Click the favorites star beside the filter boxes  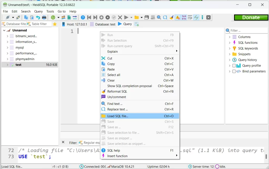54,24
